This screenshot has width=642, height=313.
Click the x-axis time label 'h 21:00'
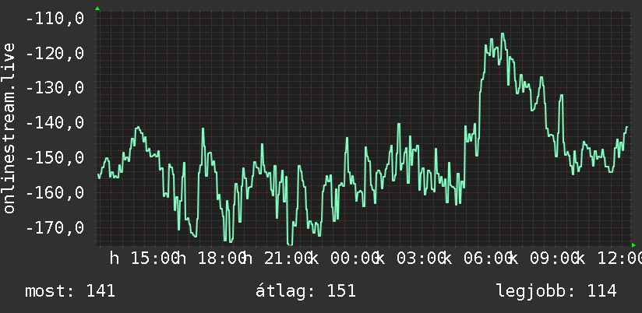coord(277,258)
